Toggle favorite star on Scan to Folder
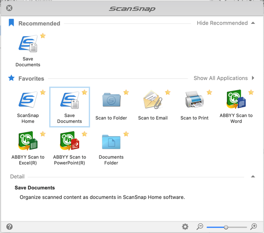The image size is (264, 233). (x=126, y=92)
